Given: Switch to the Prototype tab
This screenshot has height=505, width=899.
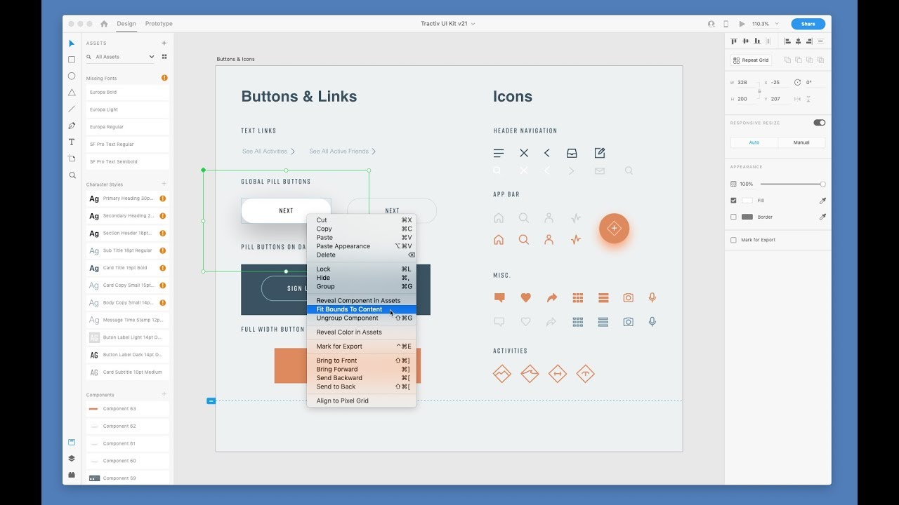Looking at the screenshot, I should pos(159,24).
